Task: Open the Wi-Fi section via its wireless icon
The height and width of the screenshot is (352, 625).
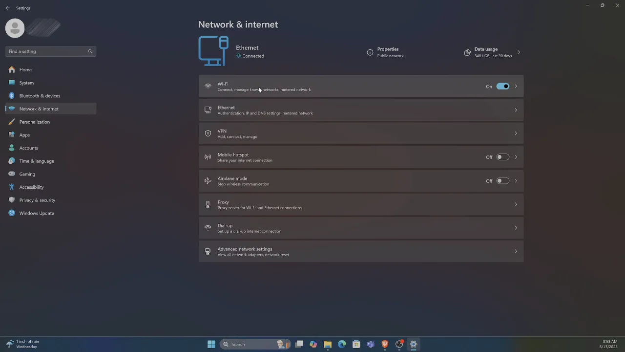Action: tap(208, 86)
